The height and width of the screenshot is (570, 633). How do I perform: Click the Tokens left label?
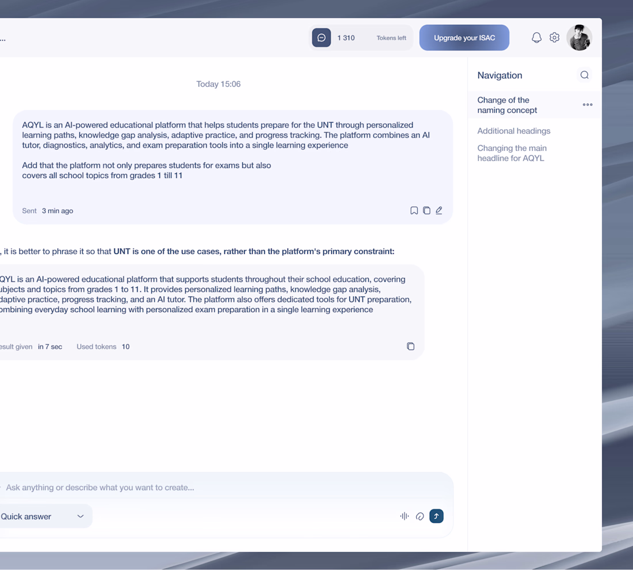tap(391, 38)
